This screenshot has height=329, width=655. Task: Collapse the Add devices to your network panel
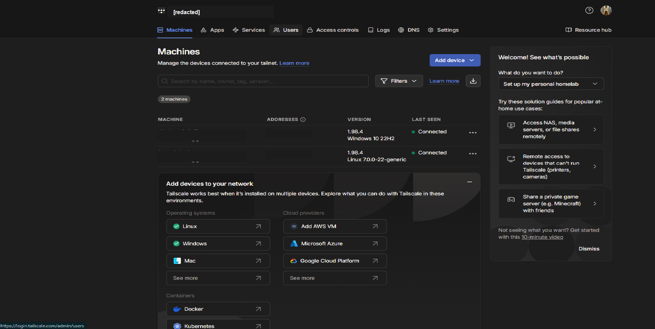click(469, 182)
